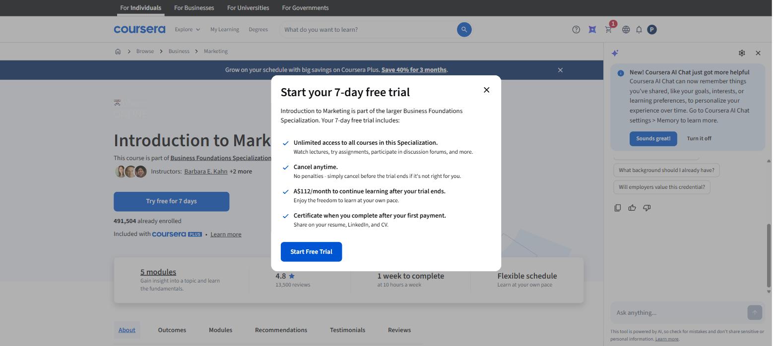The height and width of the screenshot is (346, 778).
Task: Focus the Ask anything chat input
Action: point(678,312)
